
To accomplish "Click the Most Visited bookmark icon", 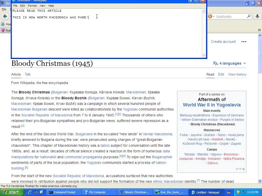I will [3, 24].
